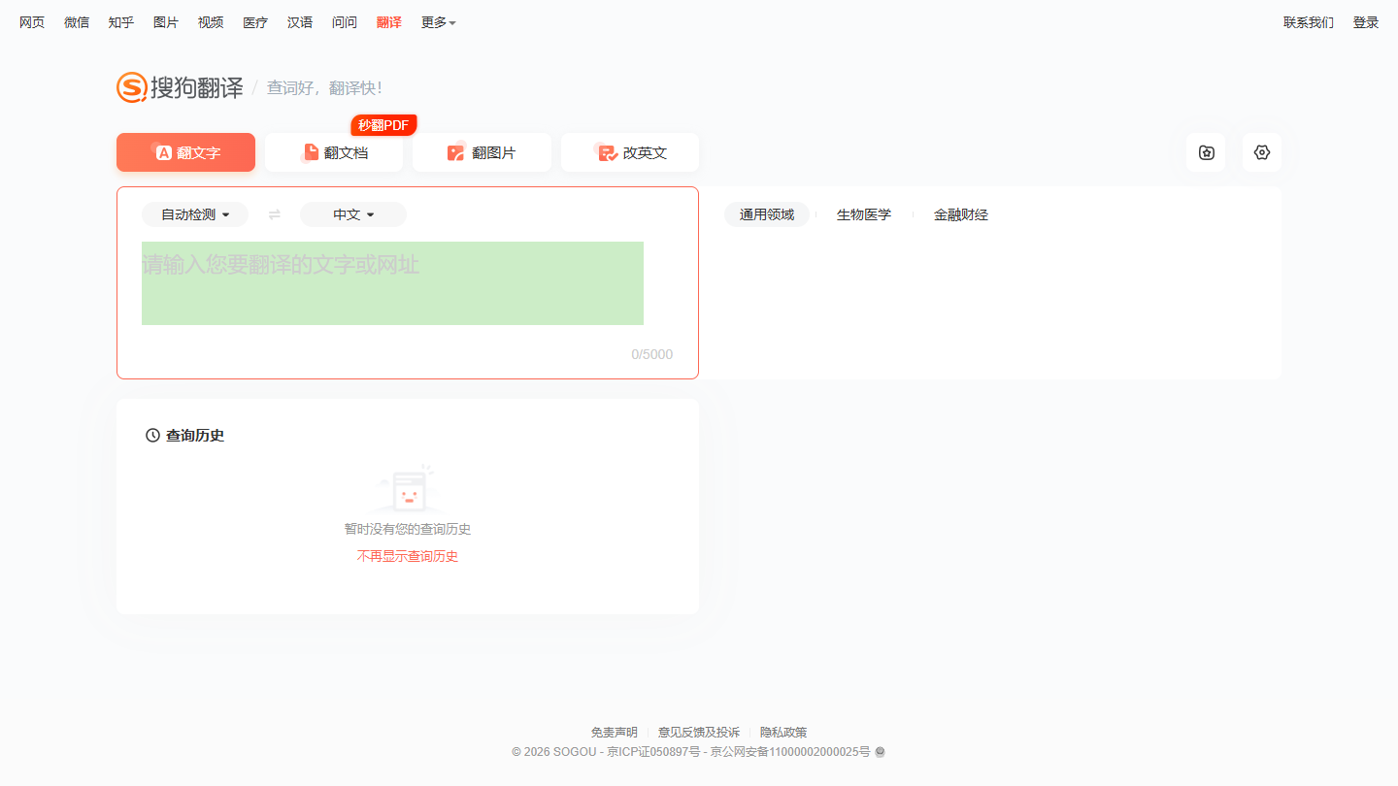
Task: Open 医疗 in the top navigation
Action: 255,22
